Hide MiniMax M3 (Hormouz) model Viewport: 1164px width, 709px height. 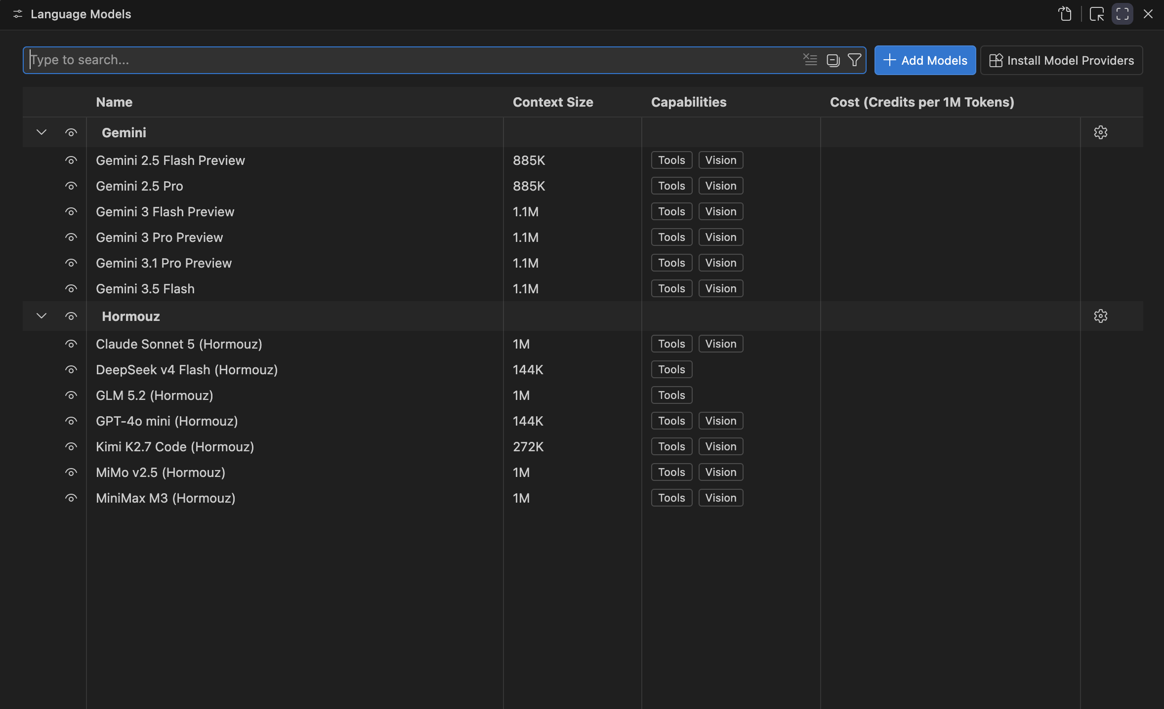71,498
